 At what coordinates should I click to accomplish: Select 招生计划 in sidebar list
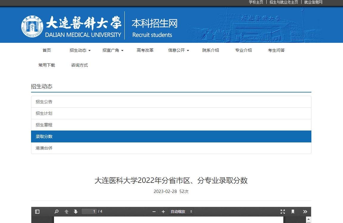click(x=171, y=113)
